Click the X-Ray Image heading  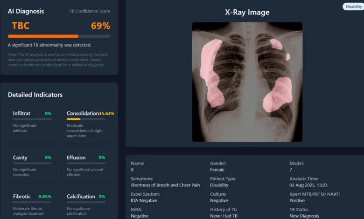[x=247, y=12]
